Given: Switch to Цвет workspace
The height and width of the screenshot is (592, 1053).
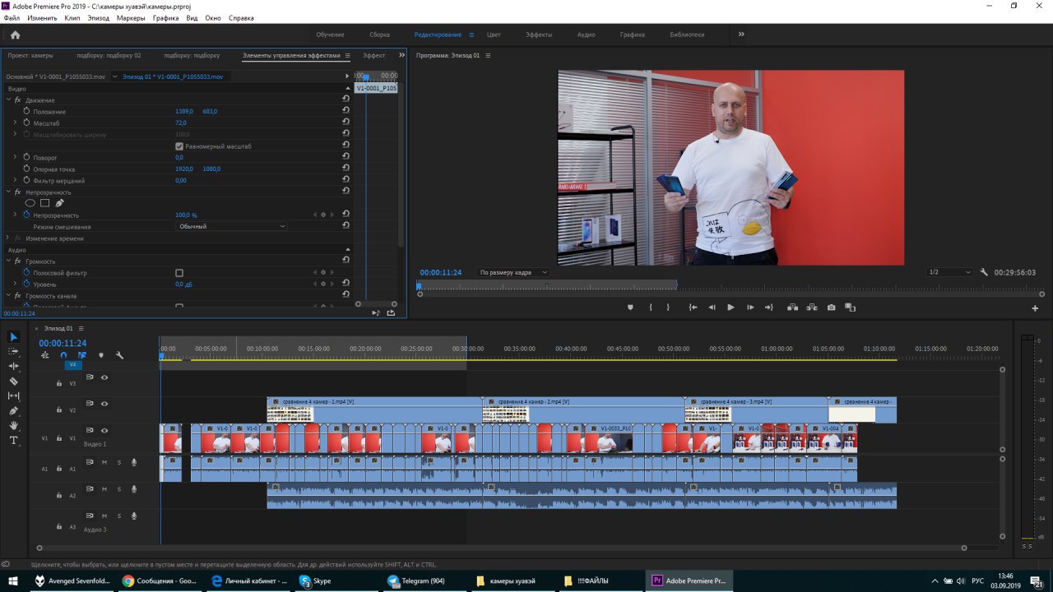Looking at the screenshot, I should [494, 35].
